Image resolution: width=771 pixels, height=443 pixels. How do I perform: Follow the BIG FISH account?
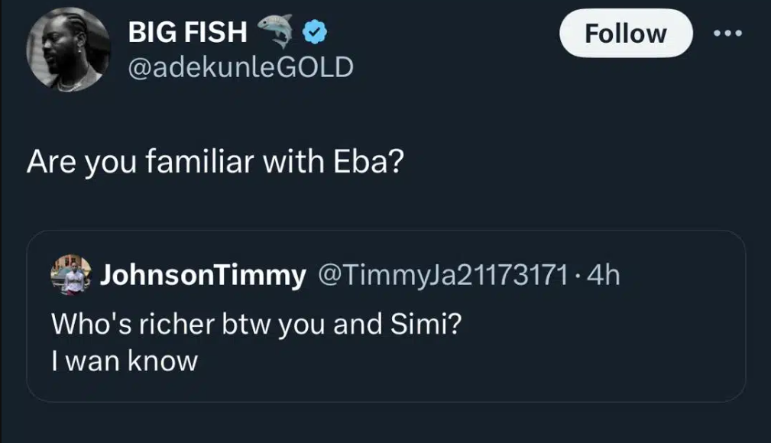pos(625,34)
